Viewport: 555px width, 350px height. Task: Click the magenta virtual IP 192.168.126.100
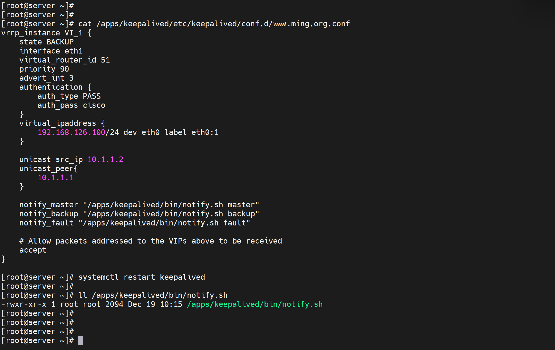(71, 132)
